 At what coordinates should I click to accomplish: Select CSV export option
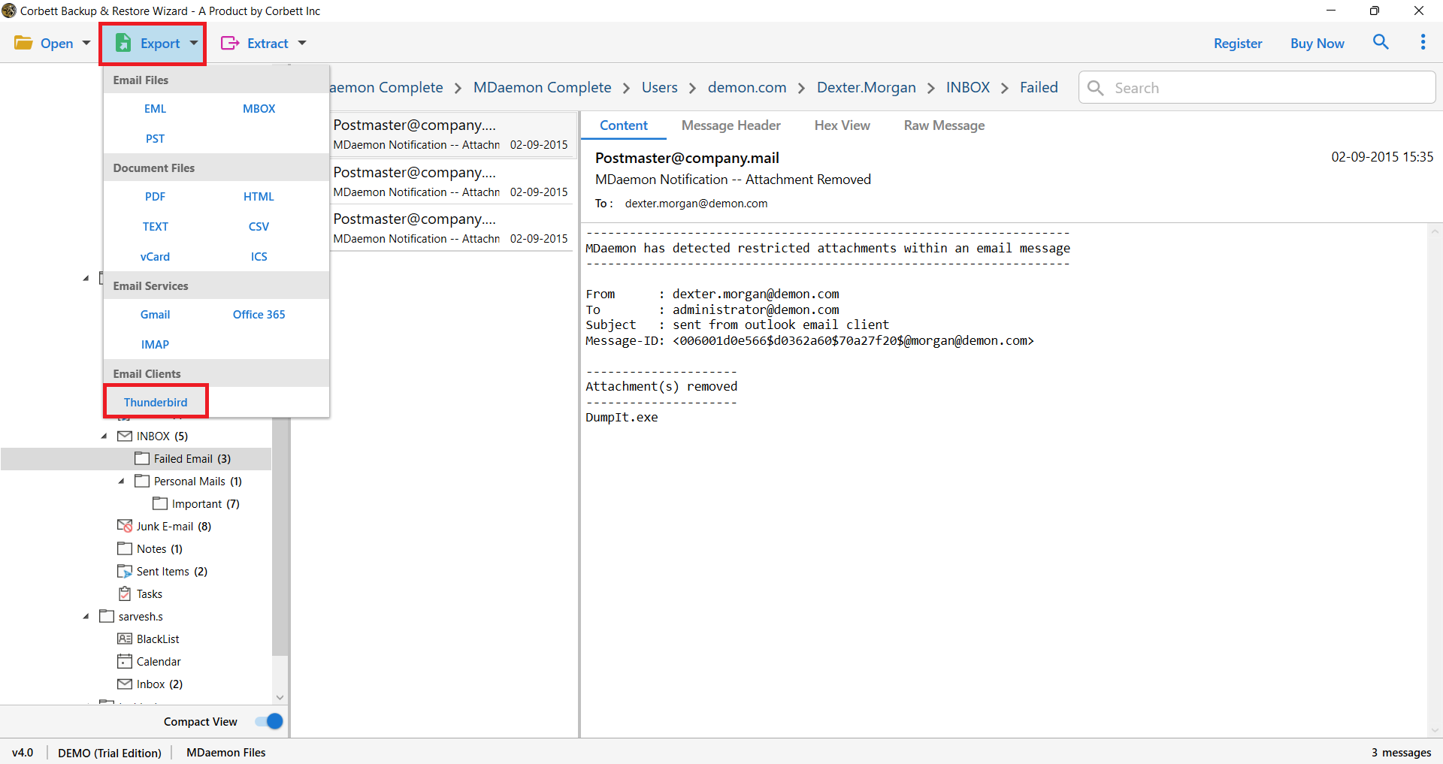pyautogui.click(x=259, y=226)
